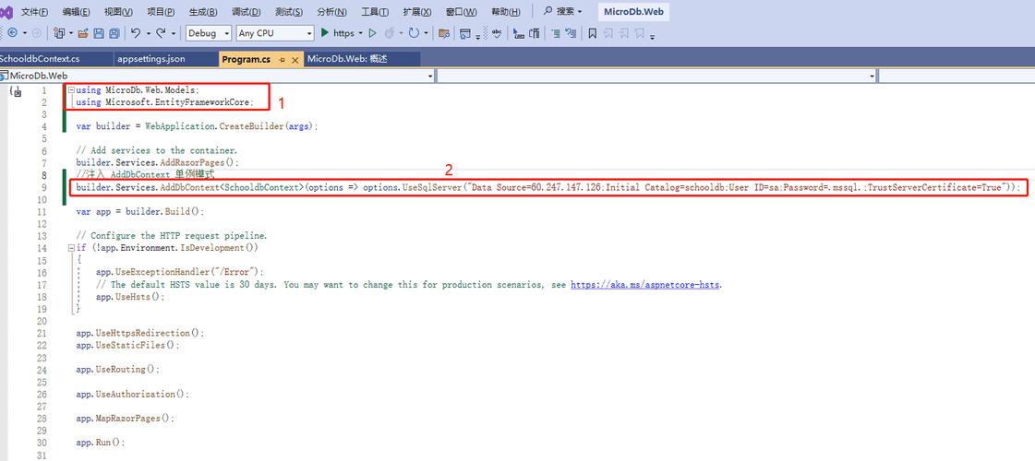
Task: Click the Save file icon
Action: click(99, 33)
